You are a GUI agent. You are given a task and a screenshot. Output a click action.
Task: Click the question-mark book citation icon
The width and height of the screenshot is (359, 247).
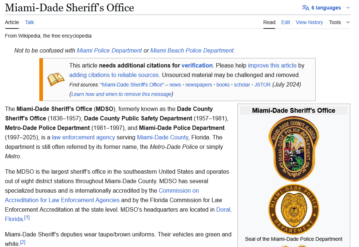click(56, 79)
